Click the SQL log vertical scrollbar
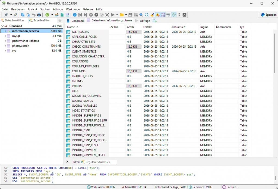Image resolution: width=278 pixels, height=189 pixels. (276, 178)
